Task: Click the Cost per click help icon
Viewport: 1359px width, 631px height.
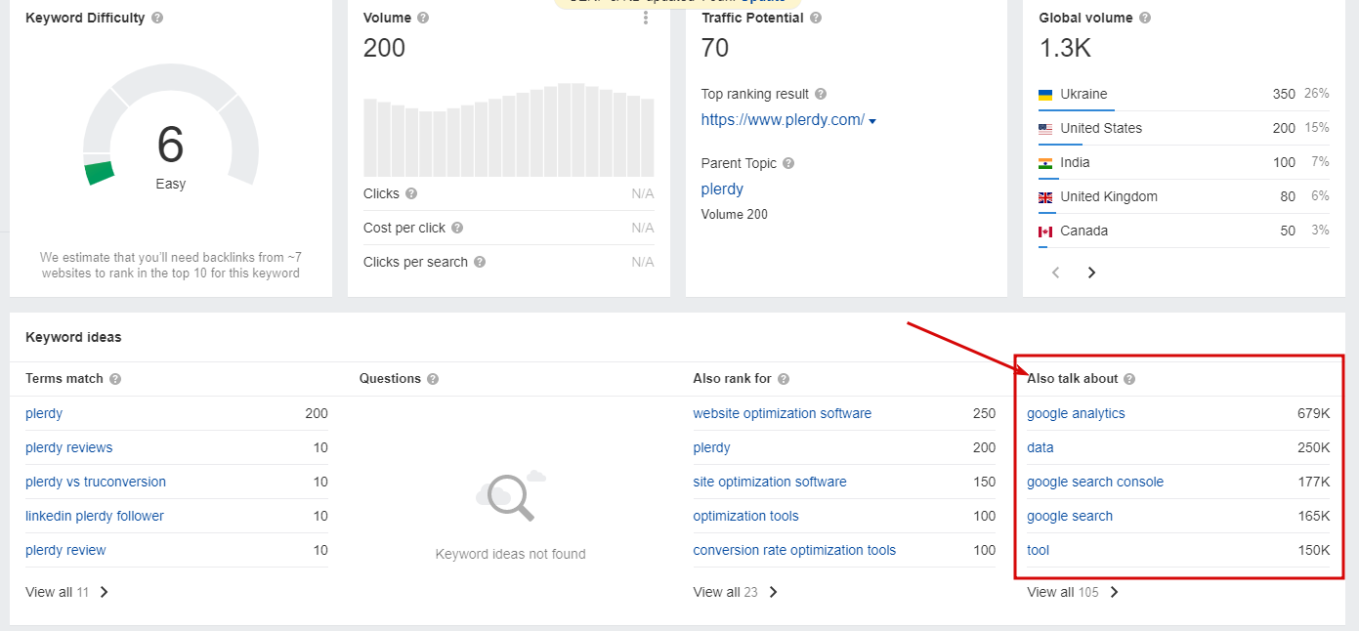Action: point(457,228)
